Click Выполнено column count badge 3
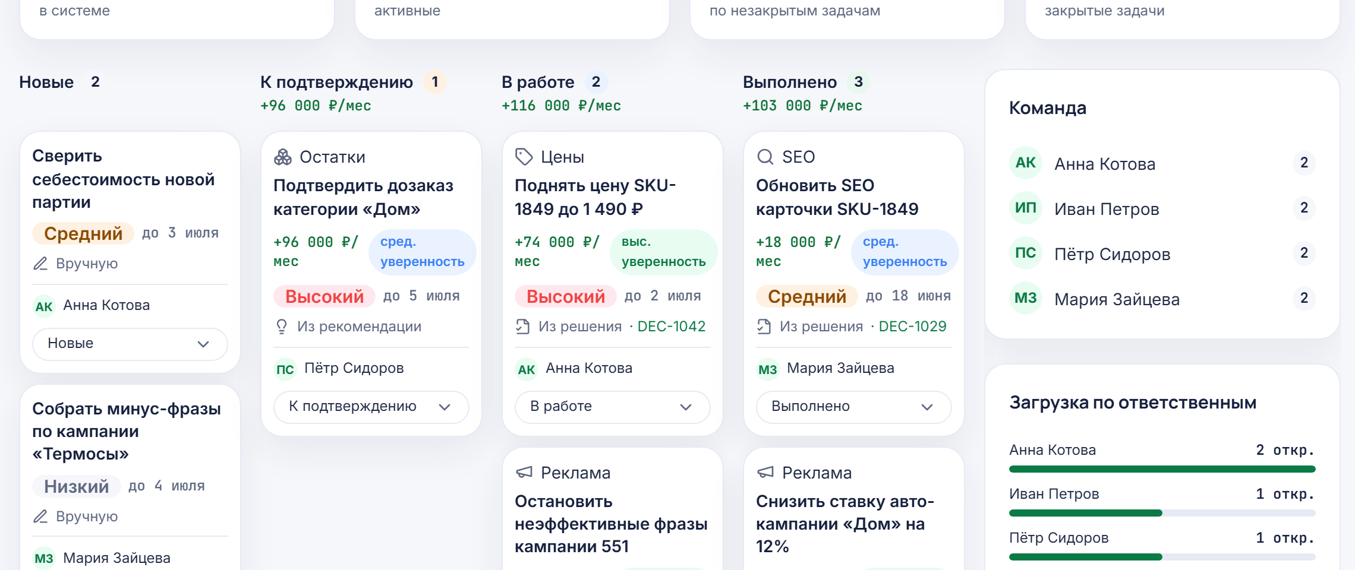The width and height of the screenshot is (1355, 570). (858, 82)
